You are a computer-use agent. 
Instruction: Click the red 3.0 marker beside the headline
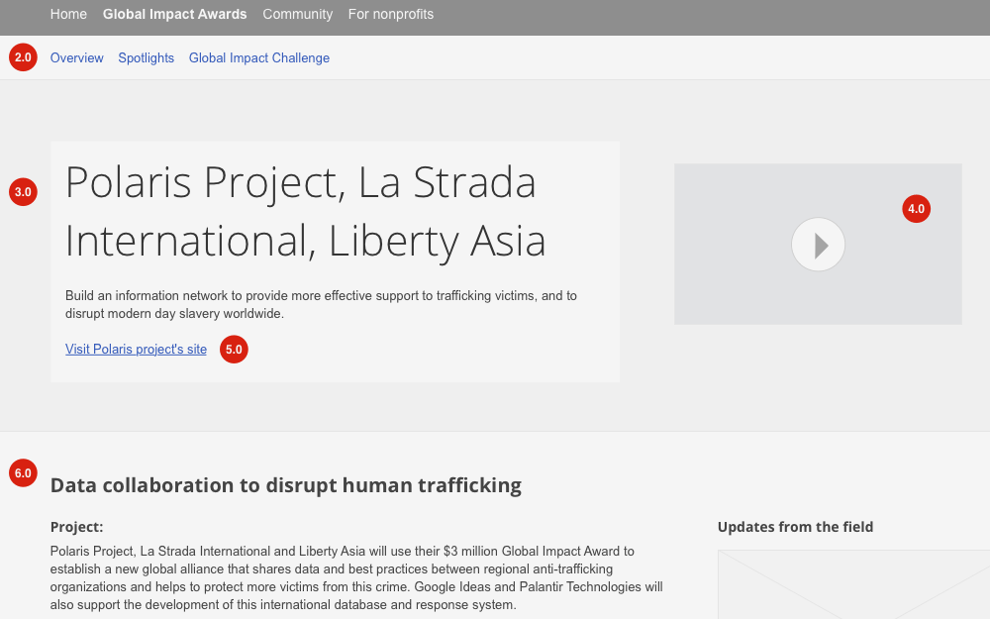23,192
